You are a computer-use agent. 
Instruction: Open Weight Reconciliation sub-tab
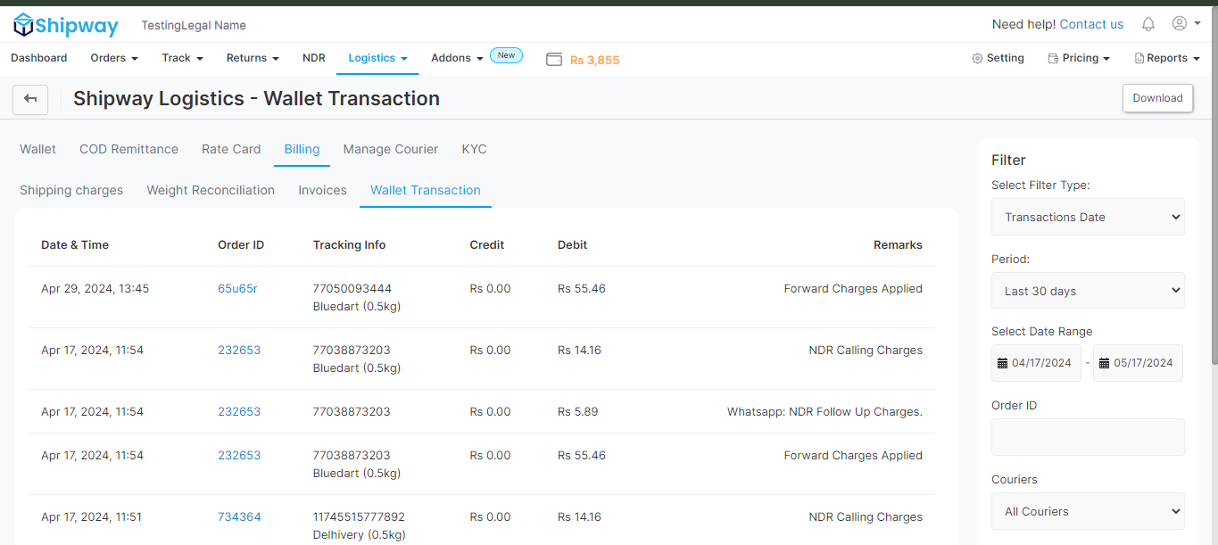211,190
